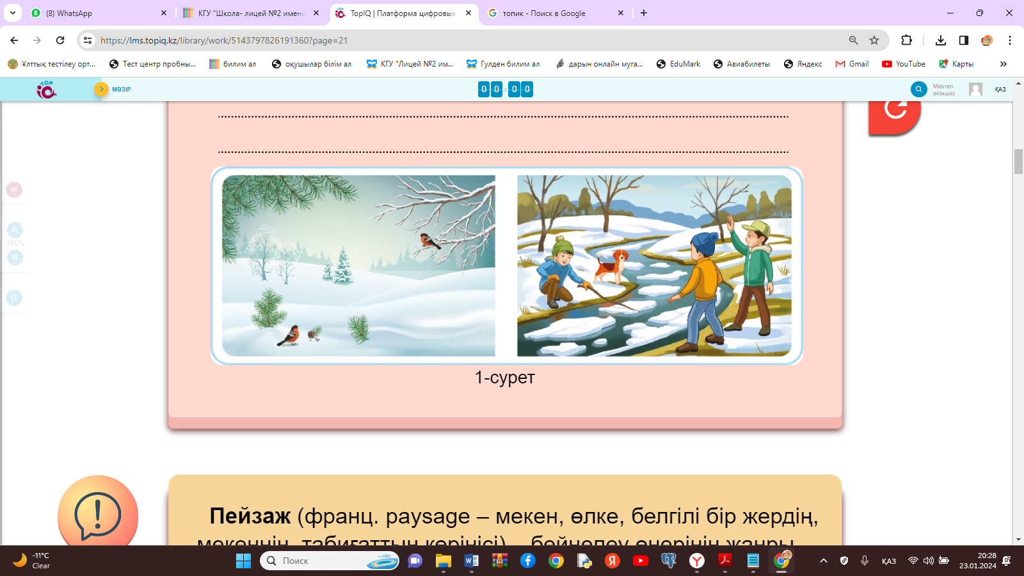The width and height of the screenshot is (1024, 576).
Task: Change page language via ҚАЗ selector
Action: pyautogui.click(x=1000, y=90)
